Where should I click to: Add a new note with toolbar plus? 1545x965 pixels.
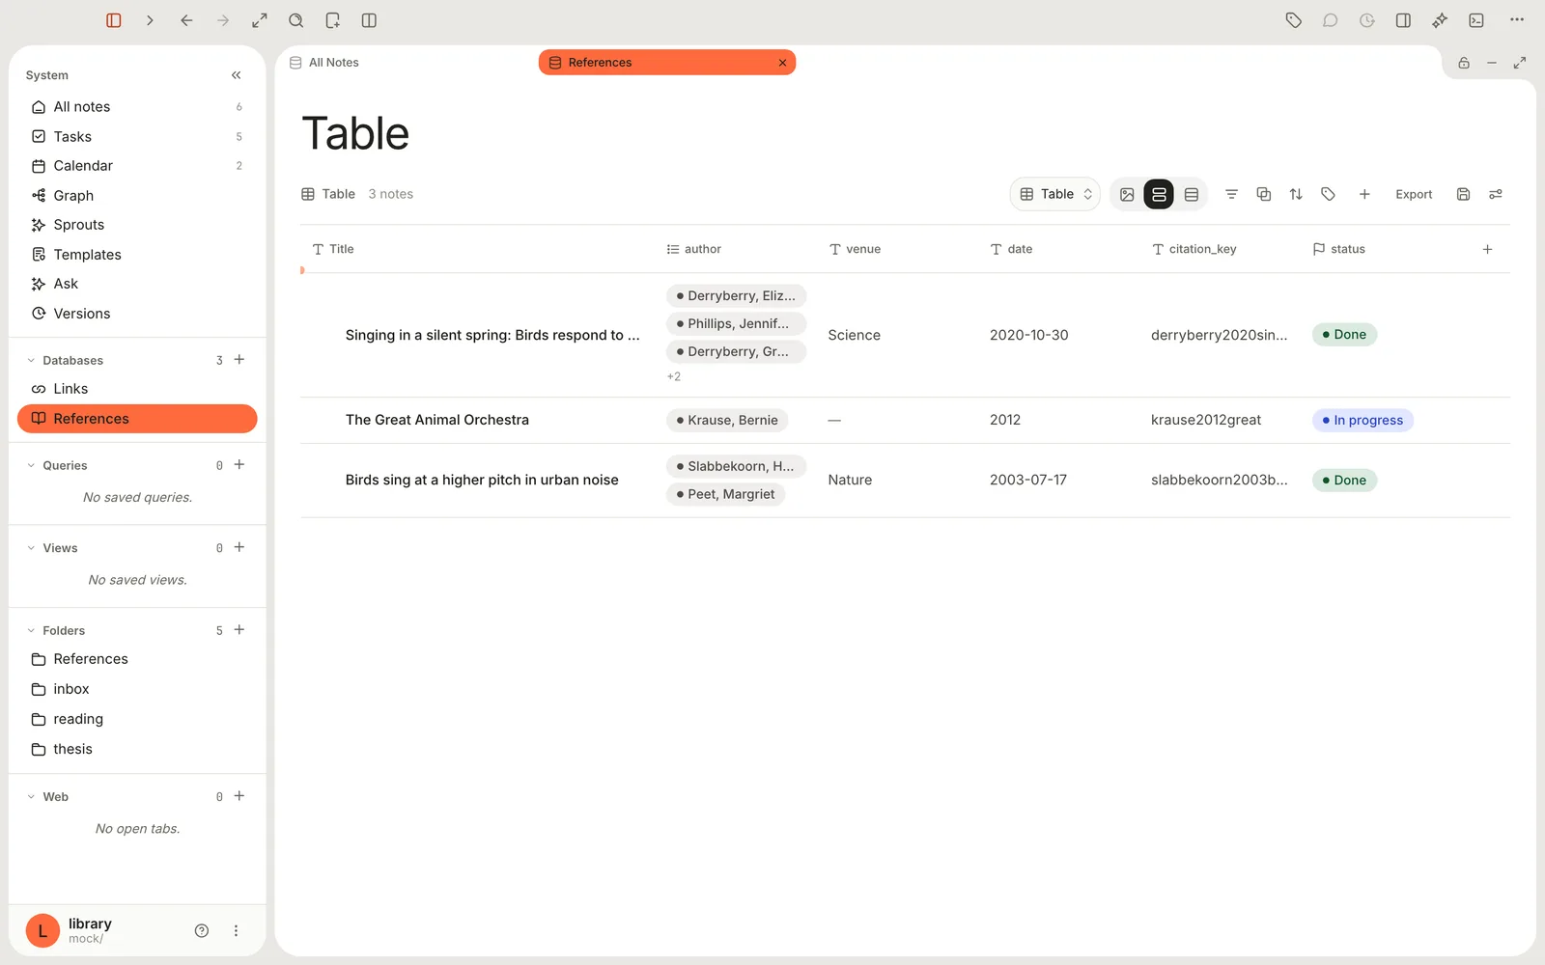1364,194
